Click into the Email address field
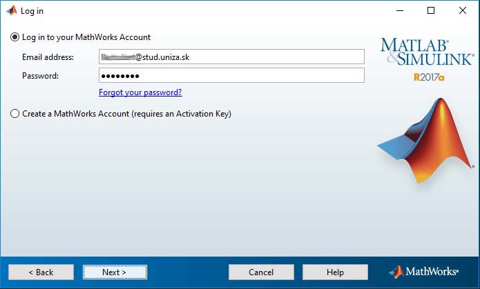Viewport: 480px width, 289px height. pos(231,57)
